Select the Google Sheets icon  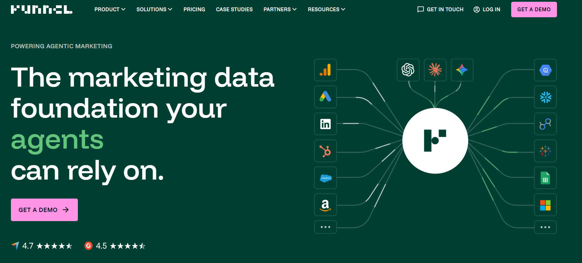[x=545, y=178]
